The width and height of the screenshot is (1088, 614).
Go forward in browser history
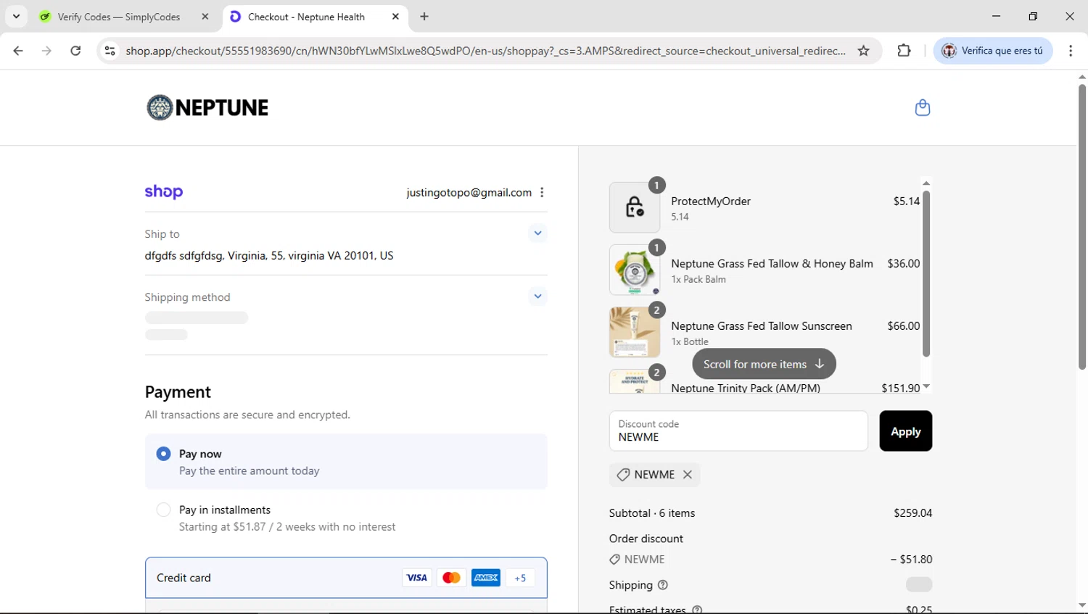pyautogui.click(x=46, y=51)
